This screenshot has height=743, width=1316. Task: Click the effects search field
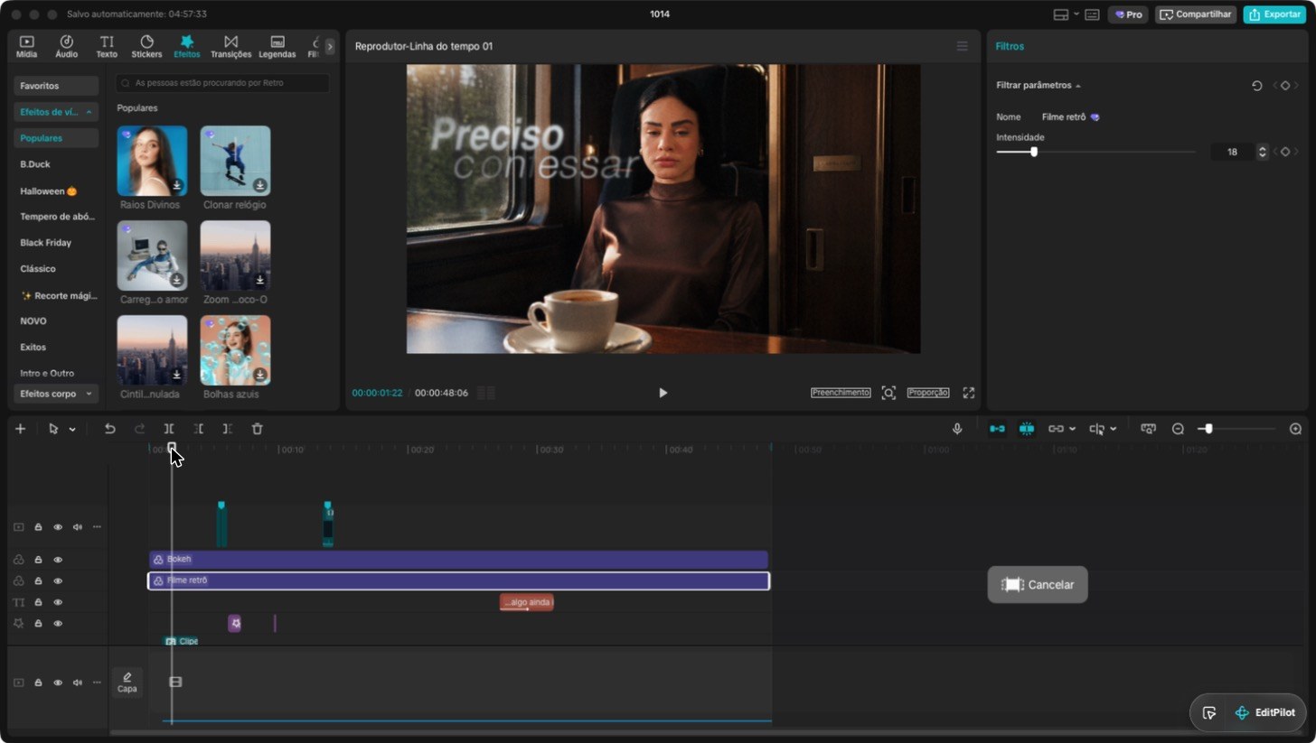pyautogui.click(x=222, y=83)
